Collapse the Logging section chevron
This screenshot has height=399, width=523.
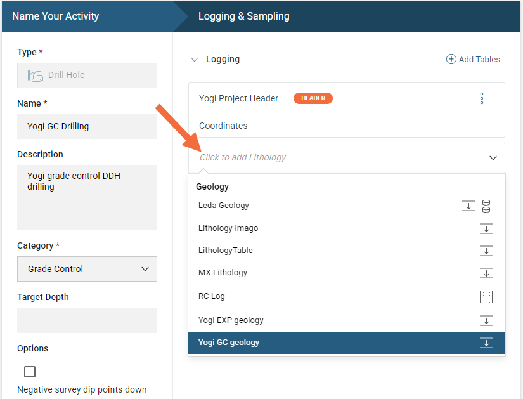[195, 60]
